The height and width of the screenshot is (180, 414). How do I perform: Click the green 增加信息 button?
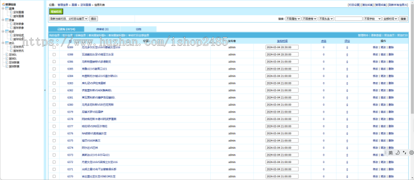coord(56,11)
